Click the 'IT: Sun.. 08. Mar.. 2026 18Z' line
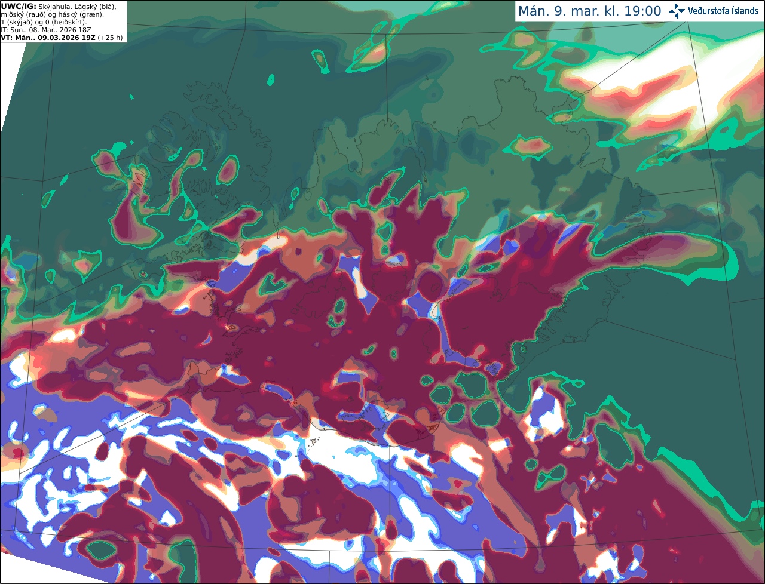 pyautogui.click(x=47, y=30)
